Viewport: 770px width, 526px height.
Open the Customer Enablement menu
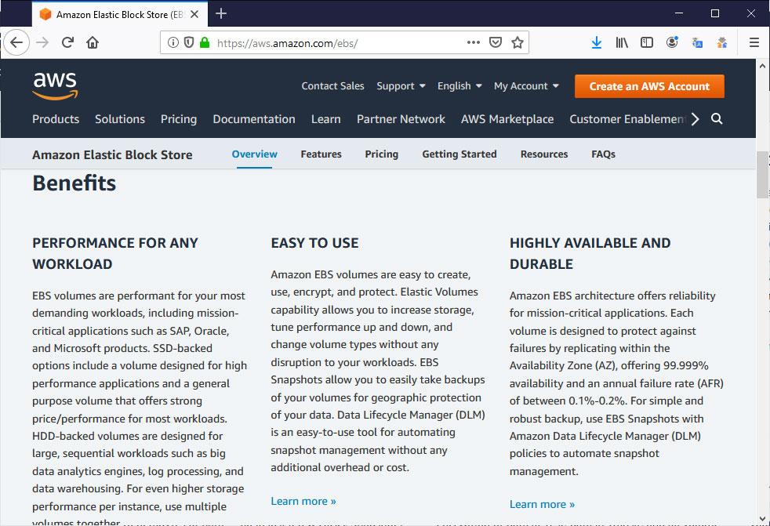tap(628, 119)
